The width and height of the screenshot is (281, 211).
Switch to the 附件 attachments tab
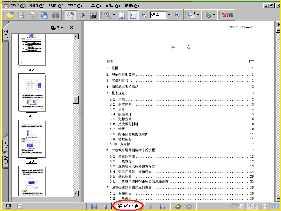click(x=6, y=144)
